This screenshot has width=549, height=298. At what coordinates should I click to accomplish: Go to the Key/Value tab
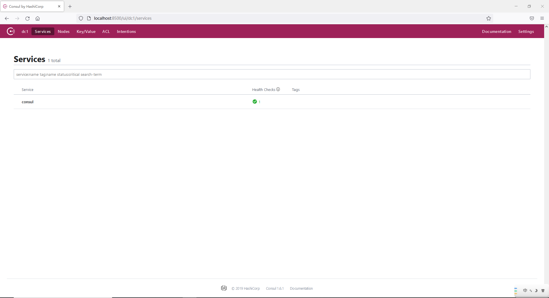(86, 31)
